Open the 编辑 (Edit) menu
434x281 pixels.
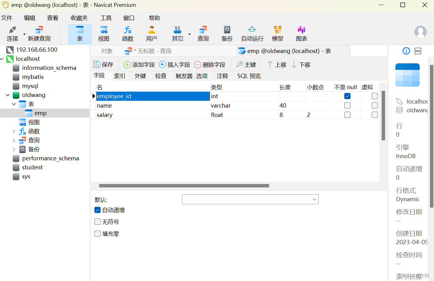pos(30,18)
